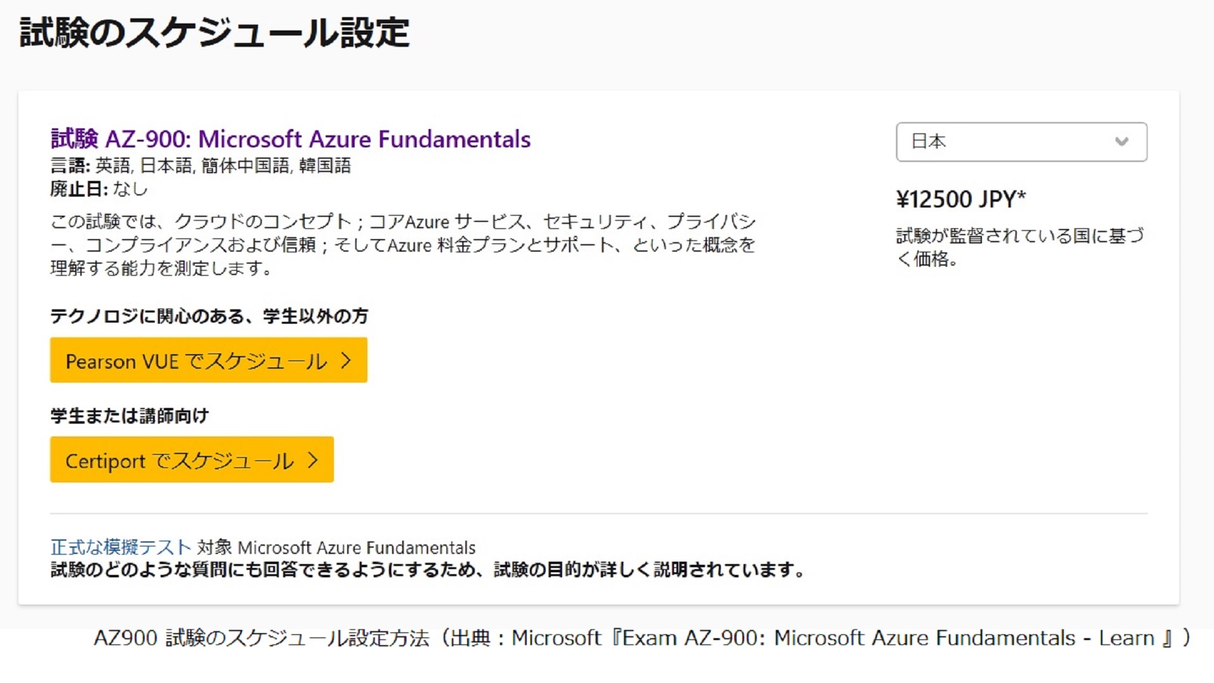
Task: Click the 試験のスケジュール設定 page title
Action: (x=214, y=33)
